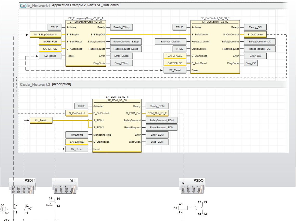This screenshot has width=296, height=221.
Task: Select the TIME#5ms monitoring time constant
Action: point(77,135)
